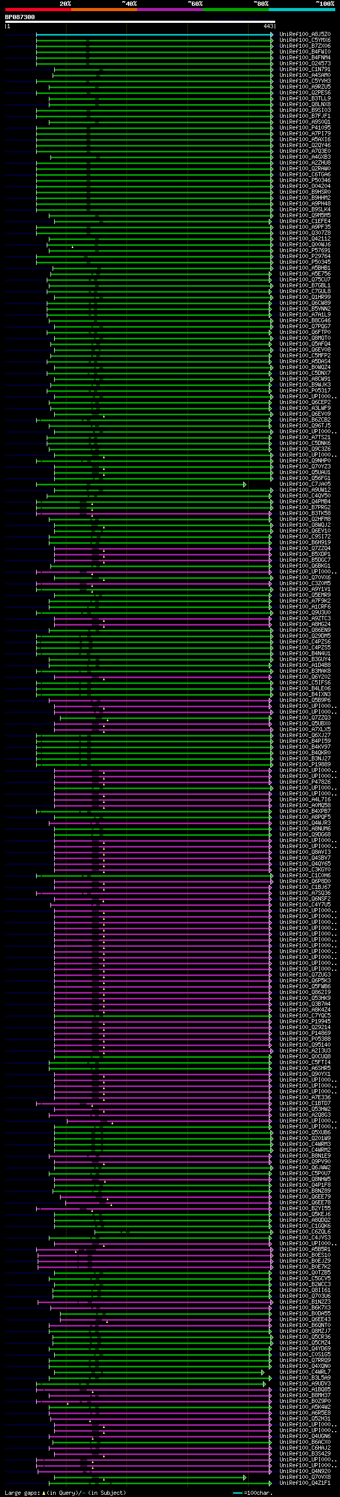Click arrowhead ending the bottom UniRef100_Q70VX8 alignment

[245, 1477]
